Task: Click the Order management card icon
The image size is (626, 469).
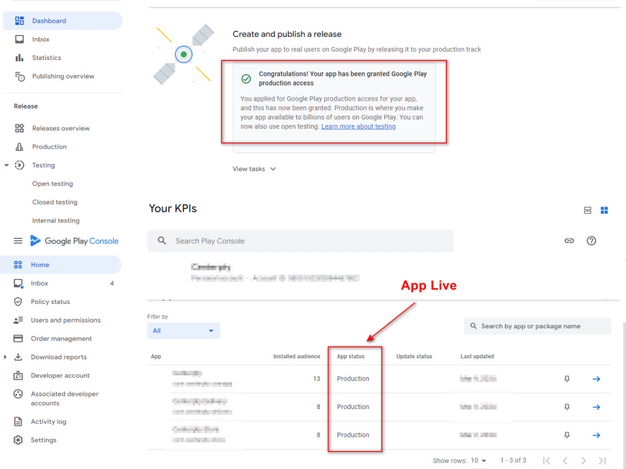Action: [18, 338]
